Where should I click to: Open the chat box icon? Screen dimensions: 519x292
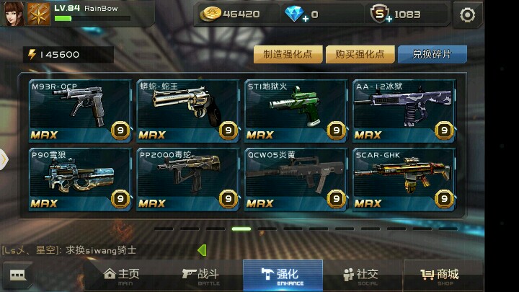tap(17, 275)
